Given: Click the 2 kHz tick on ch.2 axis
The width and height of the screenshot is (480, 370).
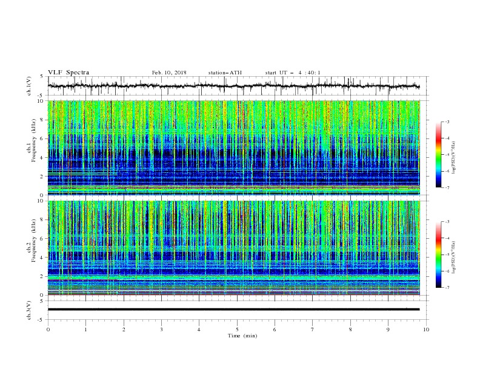Looking at the screenshot, I should tap(42, 276).
